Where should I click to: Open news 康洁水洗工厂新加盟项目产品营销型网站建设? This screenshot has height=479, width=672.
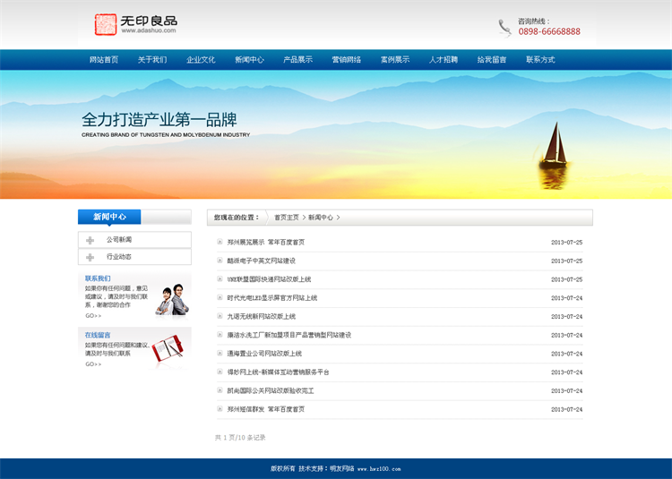point(289,335)
